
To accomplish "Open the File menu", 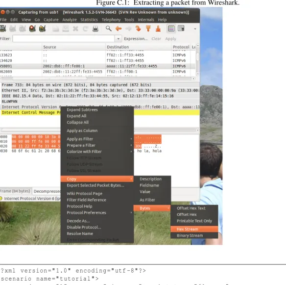I will click(x=3, y=20).
